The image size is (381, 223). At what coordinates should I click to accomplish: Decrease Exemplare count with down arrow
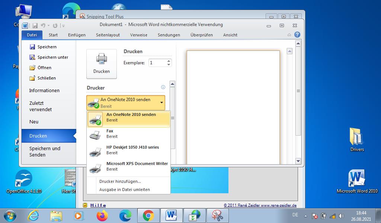(169, 65)
